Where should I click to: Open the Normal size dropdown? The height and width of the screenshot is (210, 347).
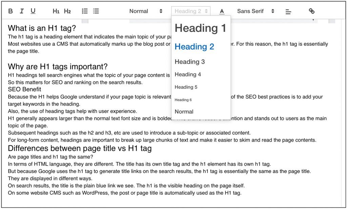coord(146,11)
